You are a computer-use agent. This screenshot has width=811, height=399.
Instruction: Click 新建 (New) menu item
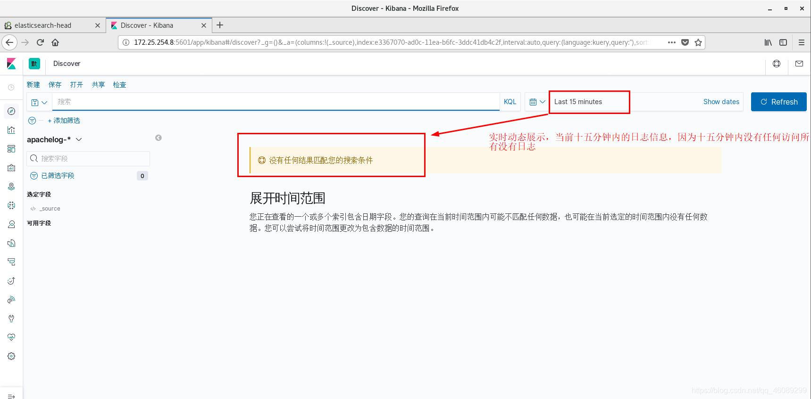click(x=33, y=85)
